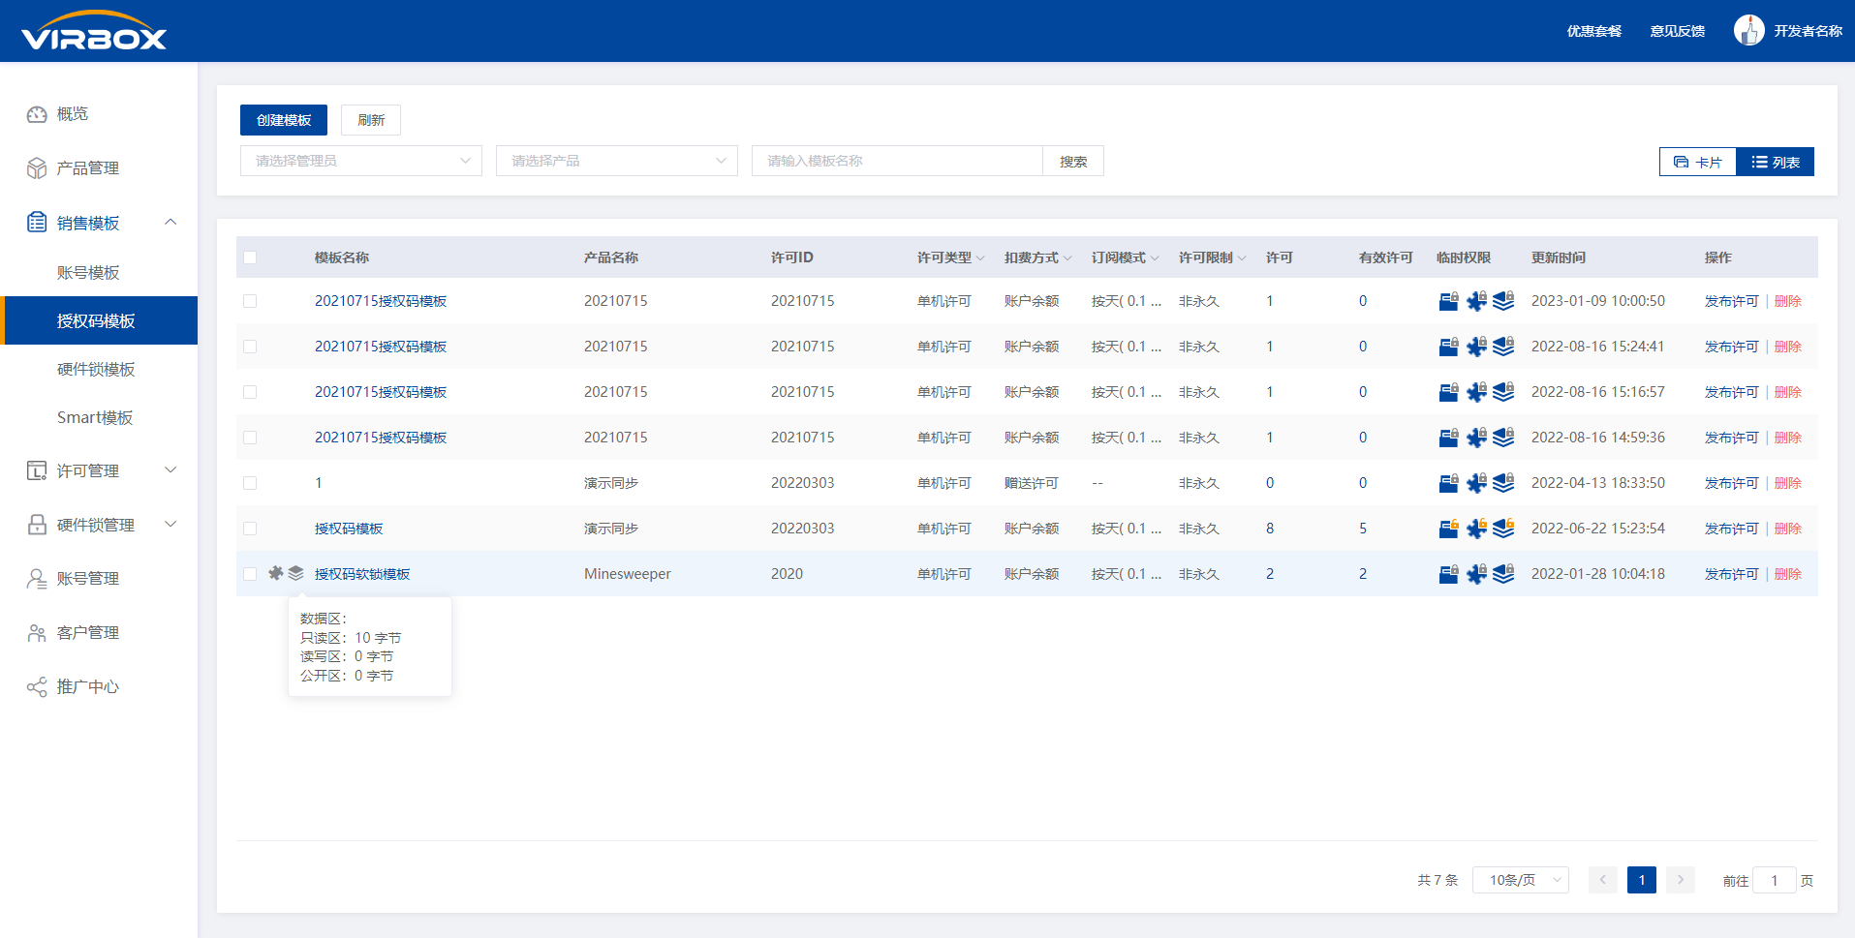
Task: Click module puzzle-lock icon in 2023-01-09 row
Action: click(x=1476, y=301)
